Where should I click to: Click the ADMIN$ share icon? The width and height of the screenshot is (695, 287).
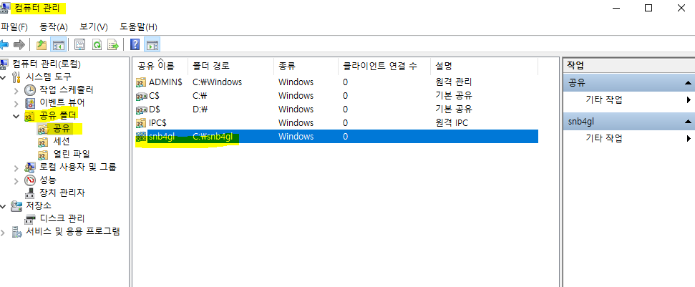pyautogui.click(x=142, y=82)
